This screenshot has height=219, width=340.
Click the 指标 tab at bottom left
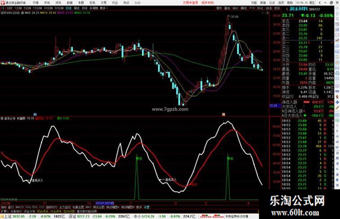pos(4,207)
